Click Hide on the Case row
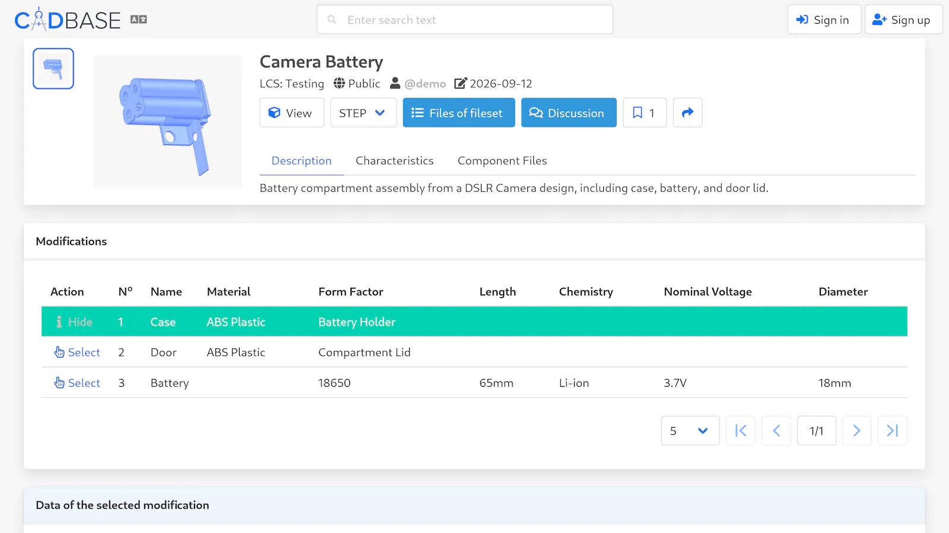The image size is (949, 533). [74, 322]
